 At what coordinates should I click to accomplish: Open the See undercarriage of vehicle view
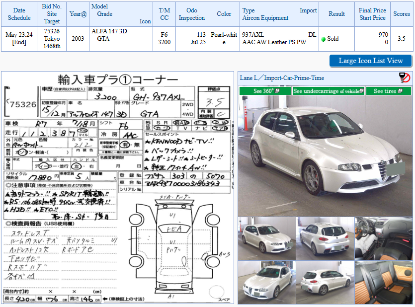pos(326,91)
